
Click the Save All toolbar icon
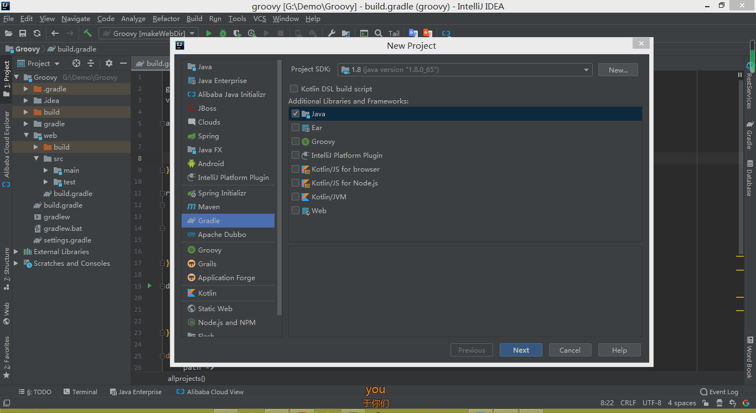point(23,33)
